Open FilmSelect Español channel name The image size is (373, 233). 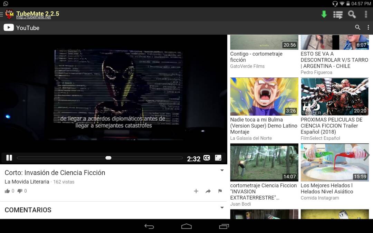[321, 138]
